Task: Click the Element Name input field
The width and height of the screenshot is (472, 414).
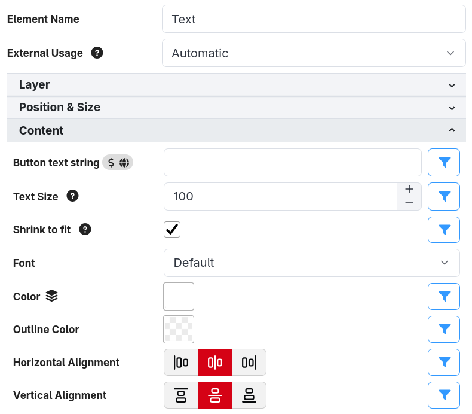Action: [314, 19]
